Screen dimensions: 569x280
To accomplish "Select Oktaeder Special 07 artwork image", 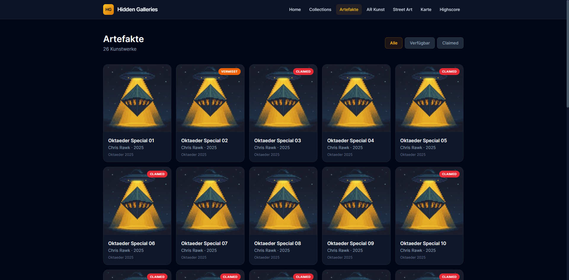I will tap(210, 201).
